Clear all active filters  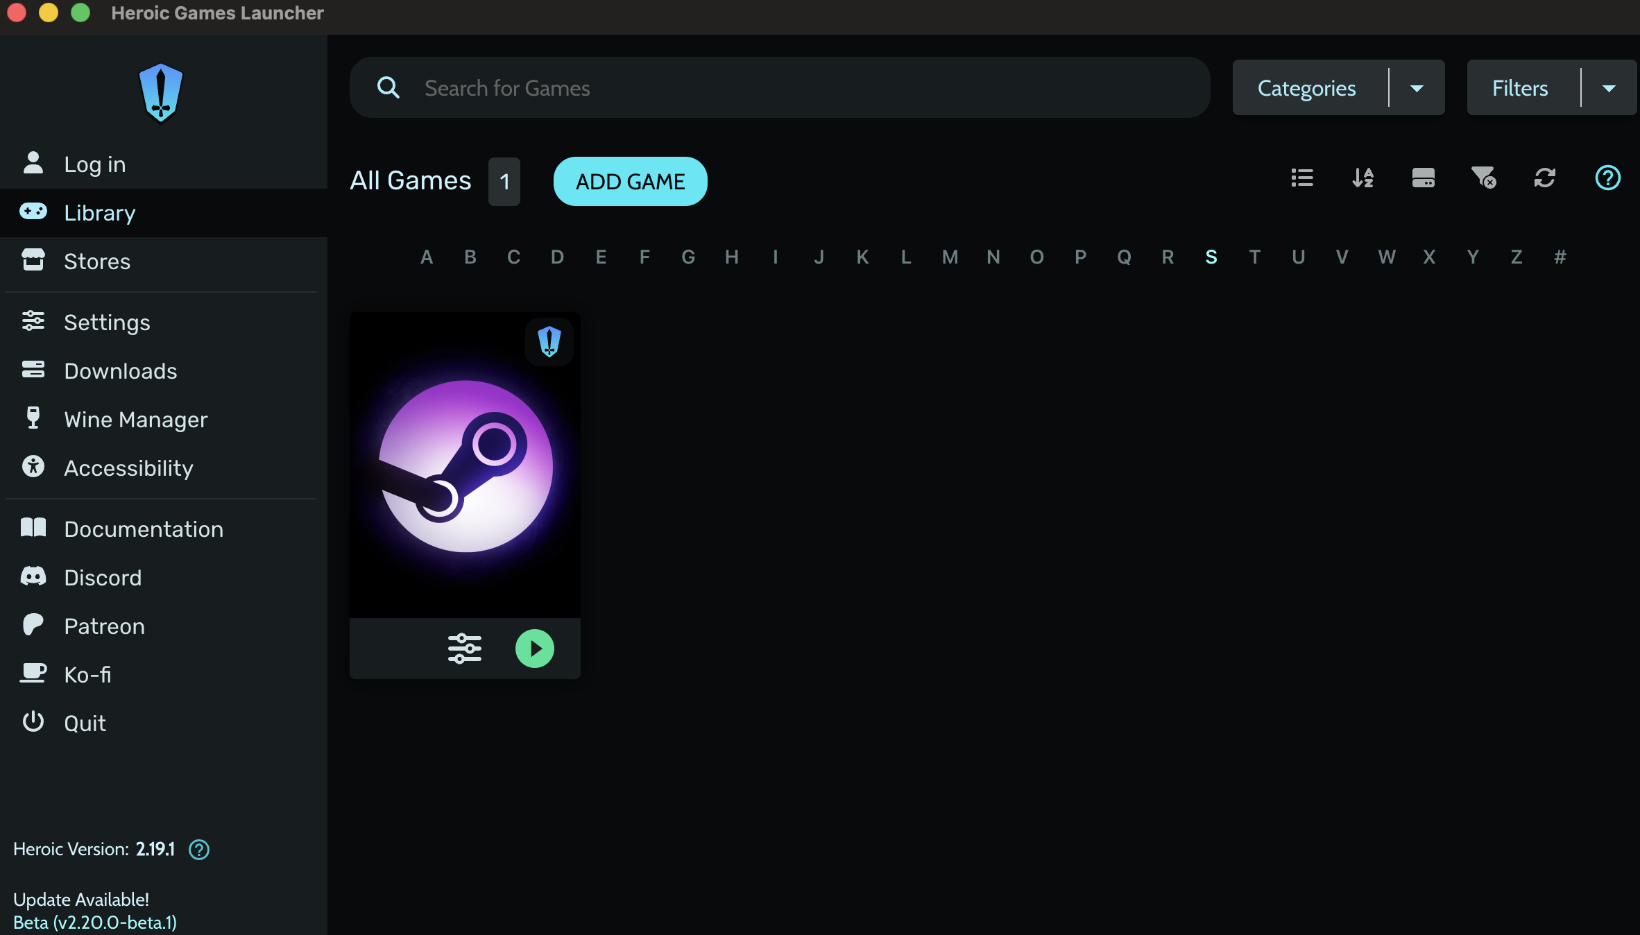coord(1485,178)
